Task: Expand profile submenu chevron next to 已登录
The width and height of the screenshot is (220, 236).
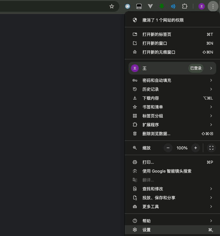Action: pyautogui.click(x=211, y=68)
